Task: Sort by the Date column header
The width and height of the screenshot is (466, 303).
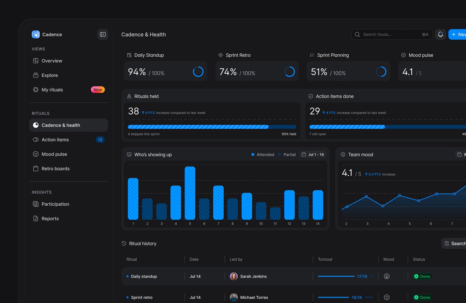Action: tap(194, 259)
